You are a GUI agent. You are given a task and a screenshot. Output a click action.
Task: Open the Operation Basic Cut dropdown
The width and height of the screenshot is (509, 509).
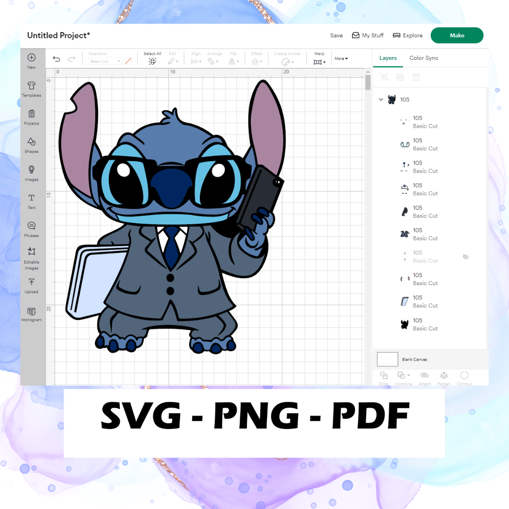(x=105, y=61)
